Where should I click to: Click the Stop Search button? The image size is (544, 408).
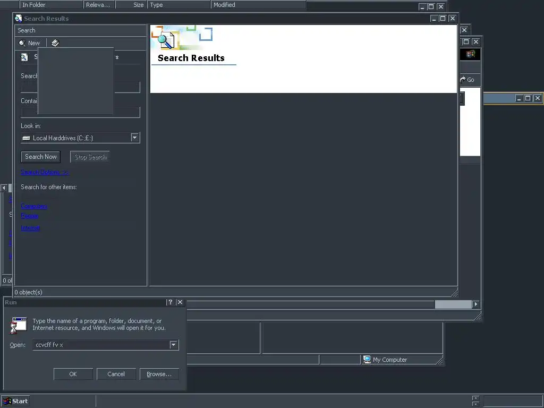(90, 157)
